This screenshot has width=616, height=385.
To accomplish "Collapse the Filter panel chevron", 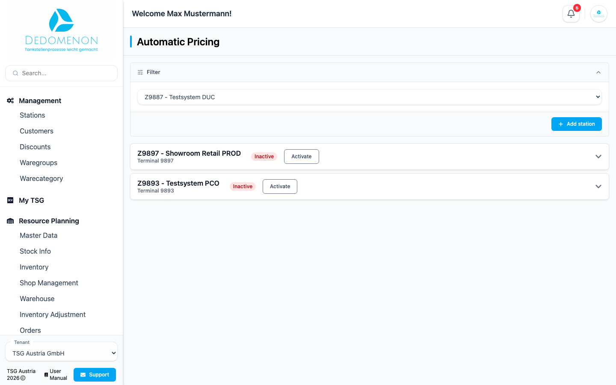I will coord(598,72).
